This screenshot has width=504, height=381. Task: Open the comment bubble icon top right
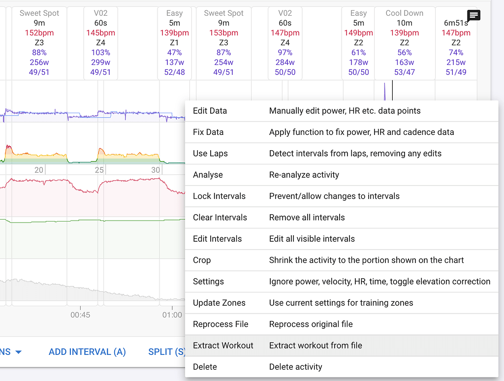(473, 16)
